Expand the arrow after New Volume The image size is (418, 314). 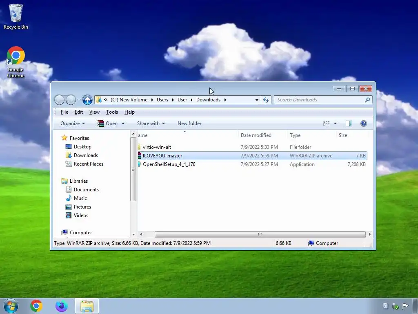[152, 100]
